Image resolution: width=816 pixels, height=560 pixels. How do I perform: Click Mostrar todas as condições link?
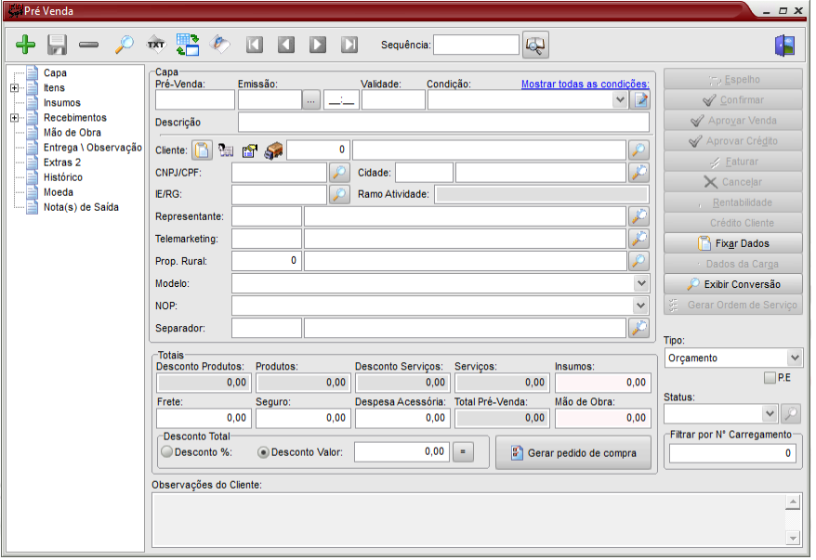point(585,84)
